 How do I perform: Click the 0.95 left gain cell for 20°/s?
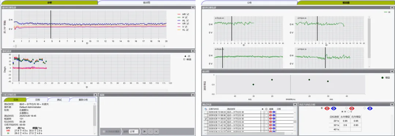pyautogui.click(x=345, y=121)
